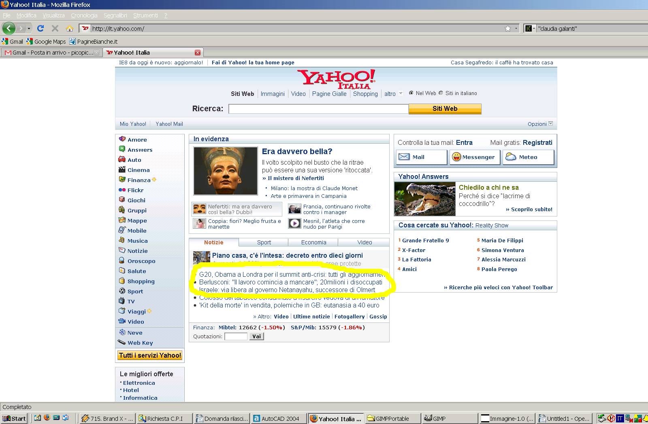
Task: Open the Viaggi suitcase icon
Action: tap(122, 311)
